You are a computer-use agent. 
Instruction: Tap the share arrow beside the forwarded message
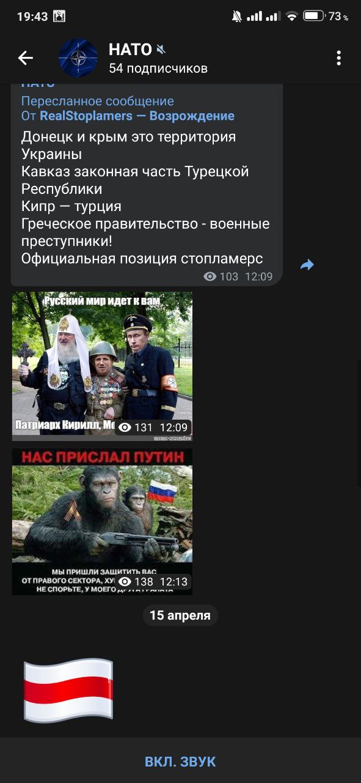pyautogui.click(x=307, y=265)
